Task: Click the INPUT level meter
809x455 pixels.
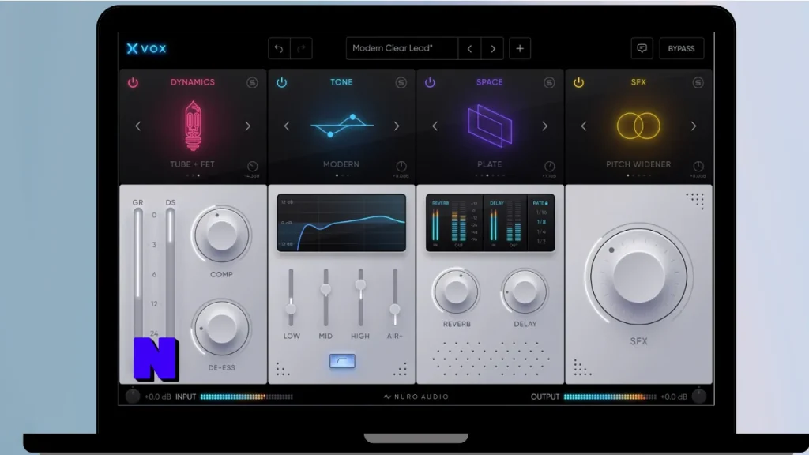Action: [x=246, y=397]
